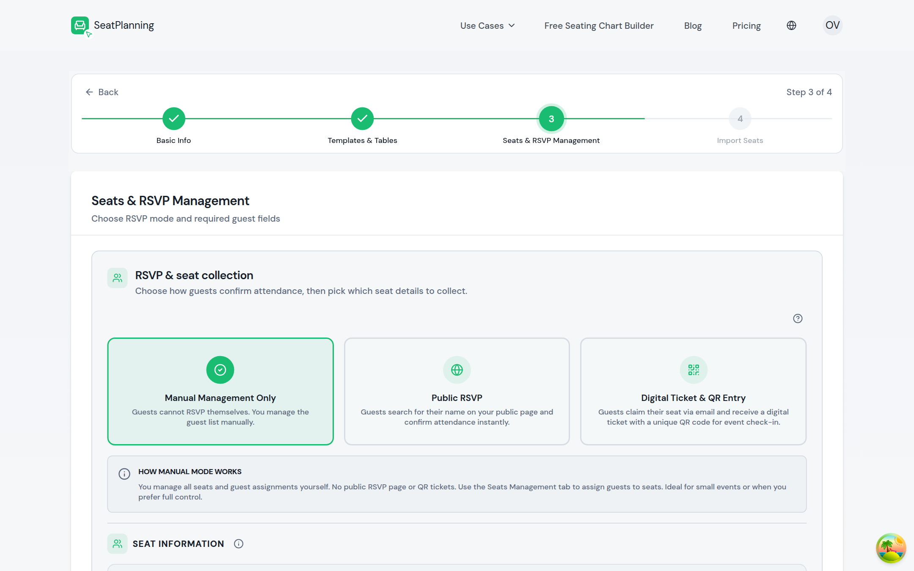This screenshot has width=914, height=571.
Task: Open the OV user avatar menu
Action: point(832,25)
